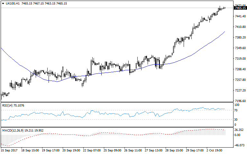Click the 7196.60 price axis label
Screen dimensions: 247x154
tap(240, 101)
